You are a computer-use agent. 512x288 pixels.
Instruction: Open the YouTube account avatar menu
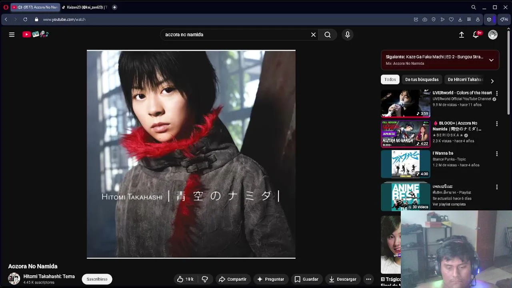[x=493, y=35]
